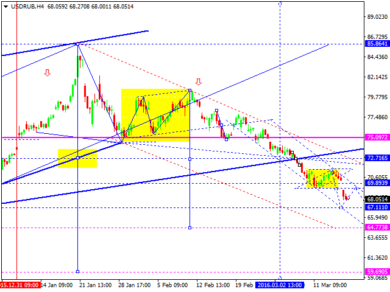Screen dimensions: 390x292
Task: Click the blue date label 2016.03.02 13:00
Action: coord(280,285)
